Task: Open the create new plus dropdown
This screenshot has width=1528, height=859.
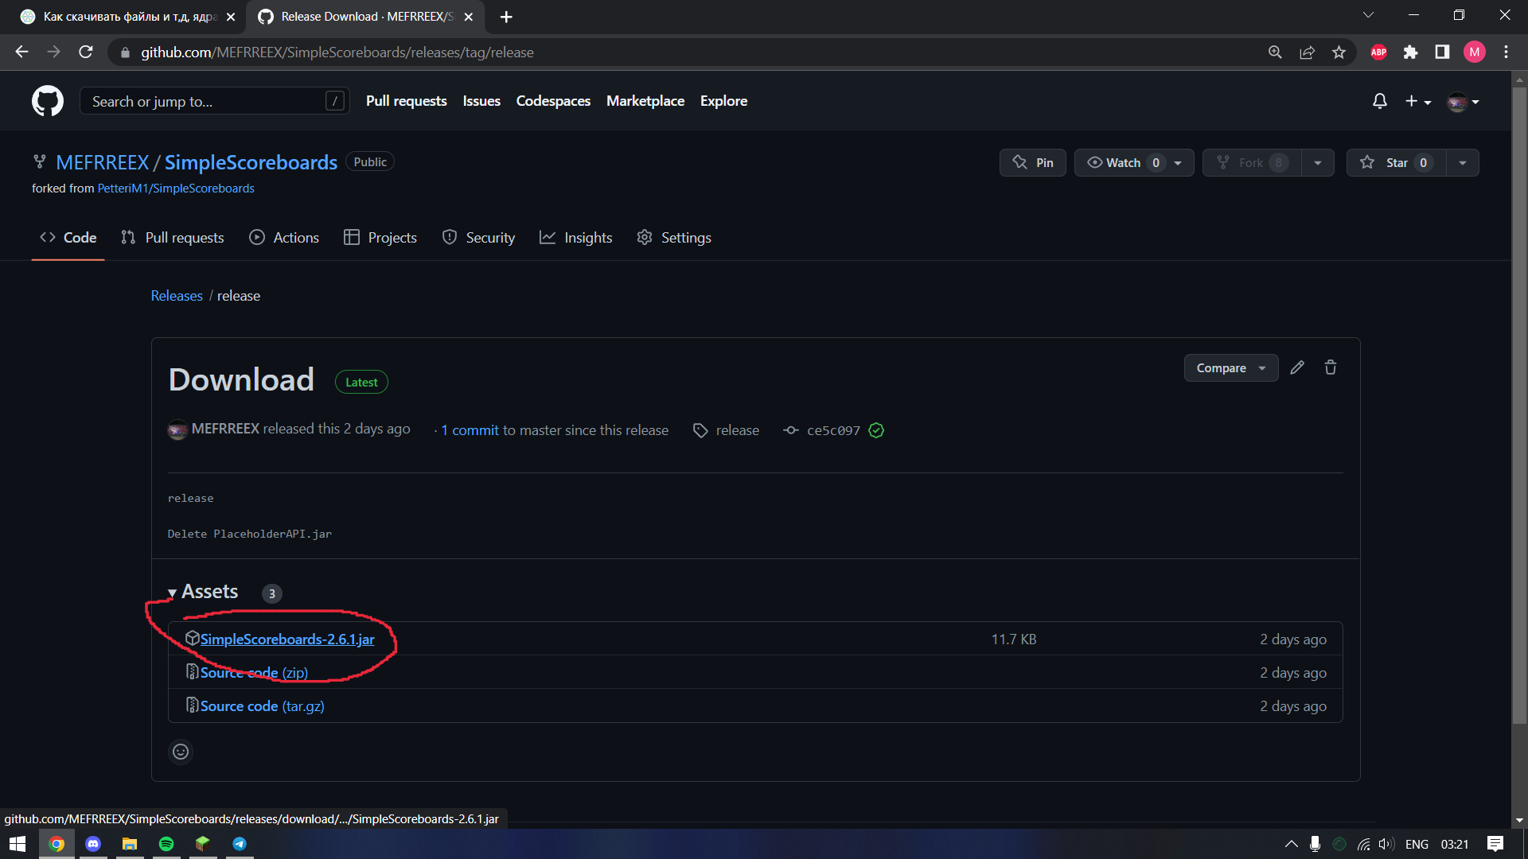Action: click(x=1417, y=101)
